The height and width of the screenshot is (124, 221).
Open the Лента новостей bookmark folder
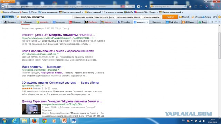[x=93, y=12]
